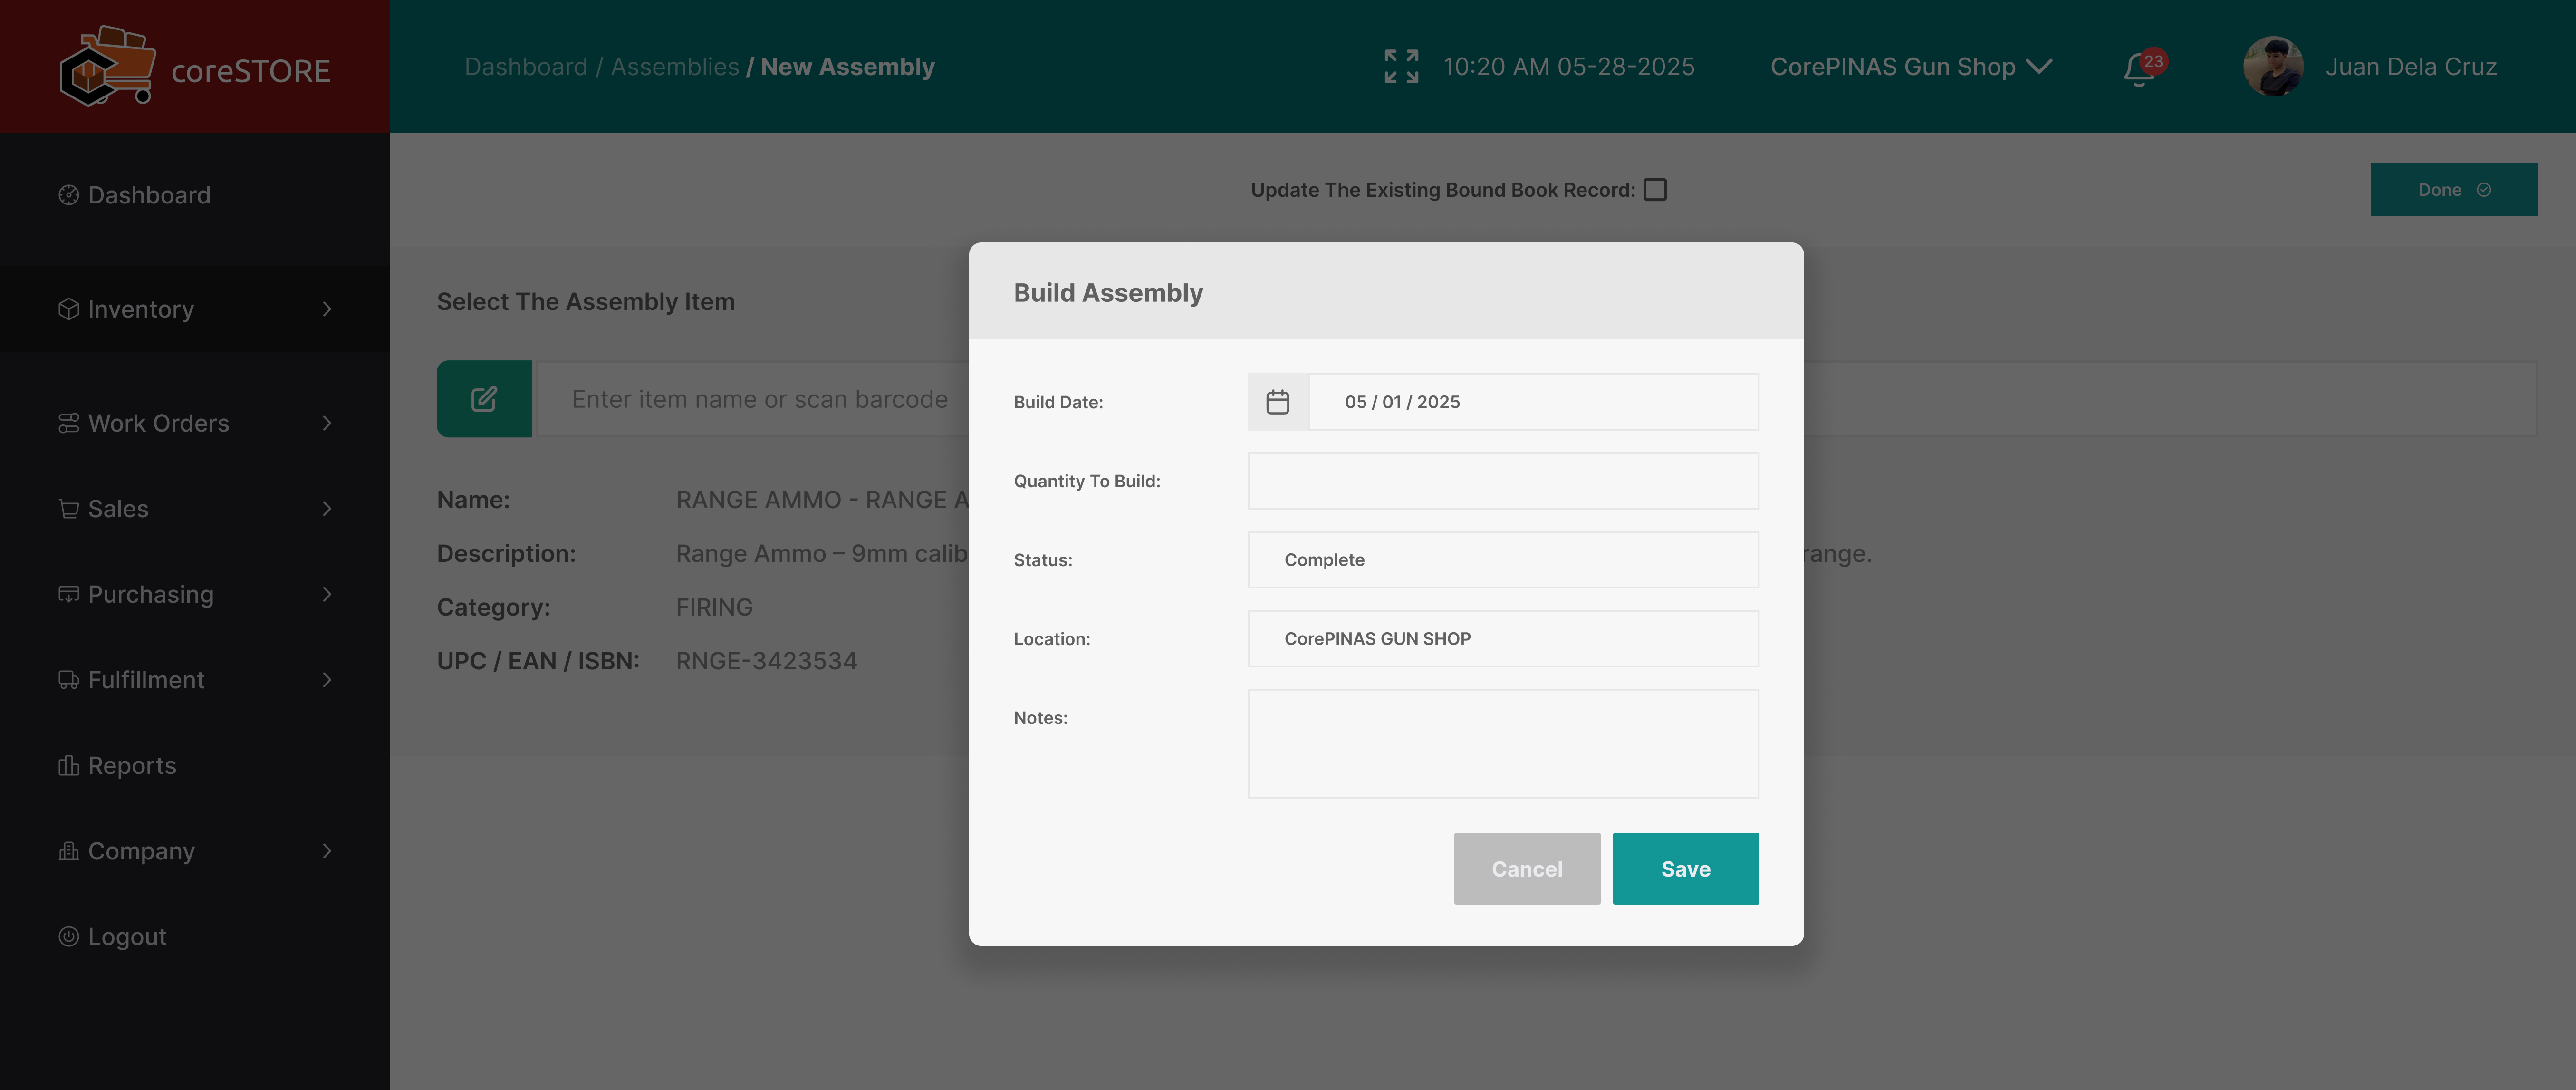Expand the Purchasing submenu chevron
The image size is (2576, 1090).
327,594
